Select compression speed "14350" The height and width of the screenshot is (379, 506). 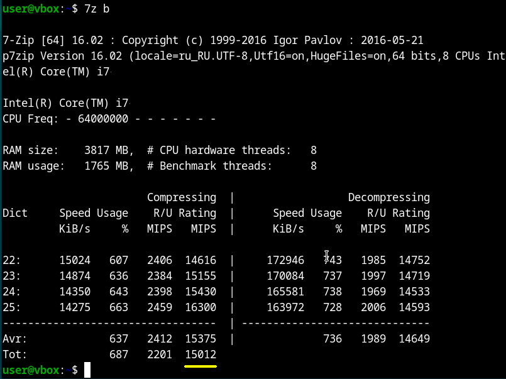75,292
